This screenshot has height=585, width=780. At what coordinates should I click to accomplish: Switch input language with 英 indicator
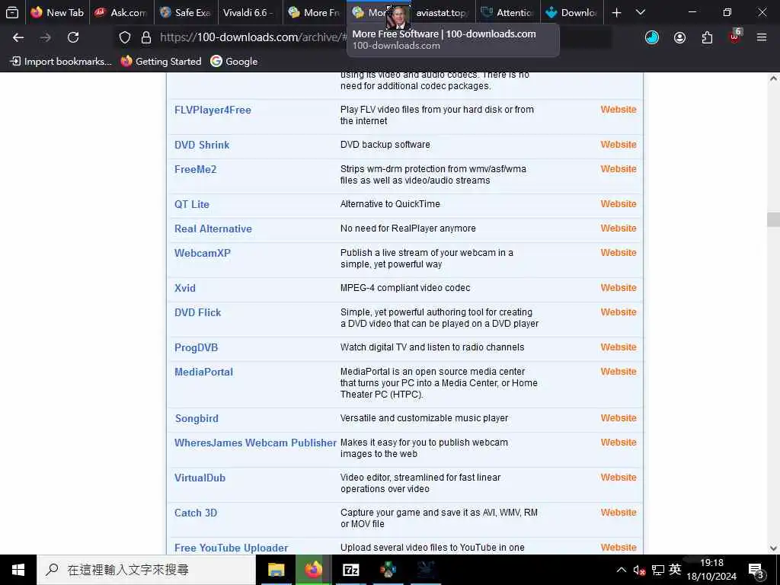coord(675,569)
